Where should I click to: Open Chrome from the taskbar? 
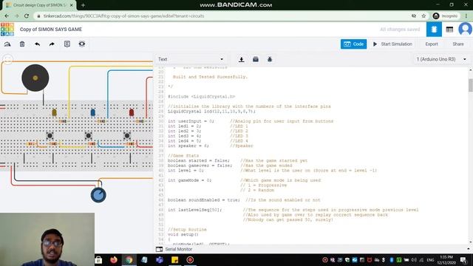[129, 259]
